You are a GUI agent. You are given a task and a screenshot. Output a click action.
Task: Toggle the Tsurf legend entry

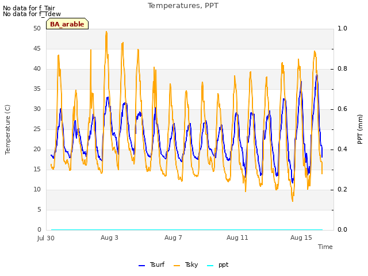[x=152, y=264]
